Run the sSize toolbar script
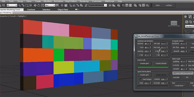Viewport: 194px width, 97px height. click(158, 5)
